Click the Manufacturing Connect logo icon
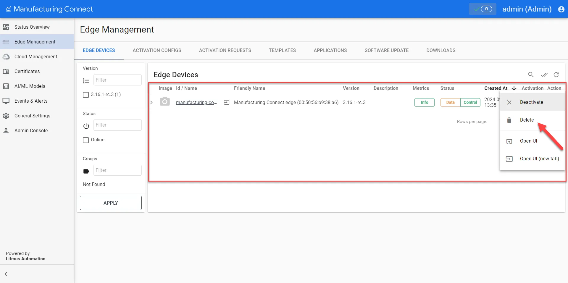 pyautogui.click(x=8, y=9)
